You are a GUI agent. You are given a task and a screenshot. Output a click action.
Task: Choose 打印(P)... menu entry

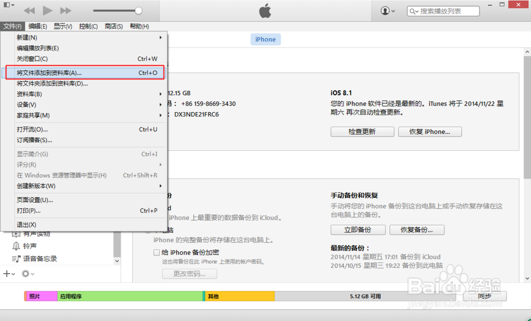point(84,210)
